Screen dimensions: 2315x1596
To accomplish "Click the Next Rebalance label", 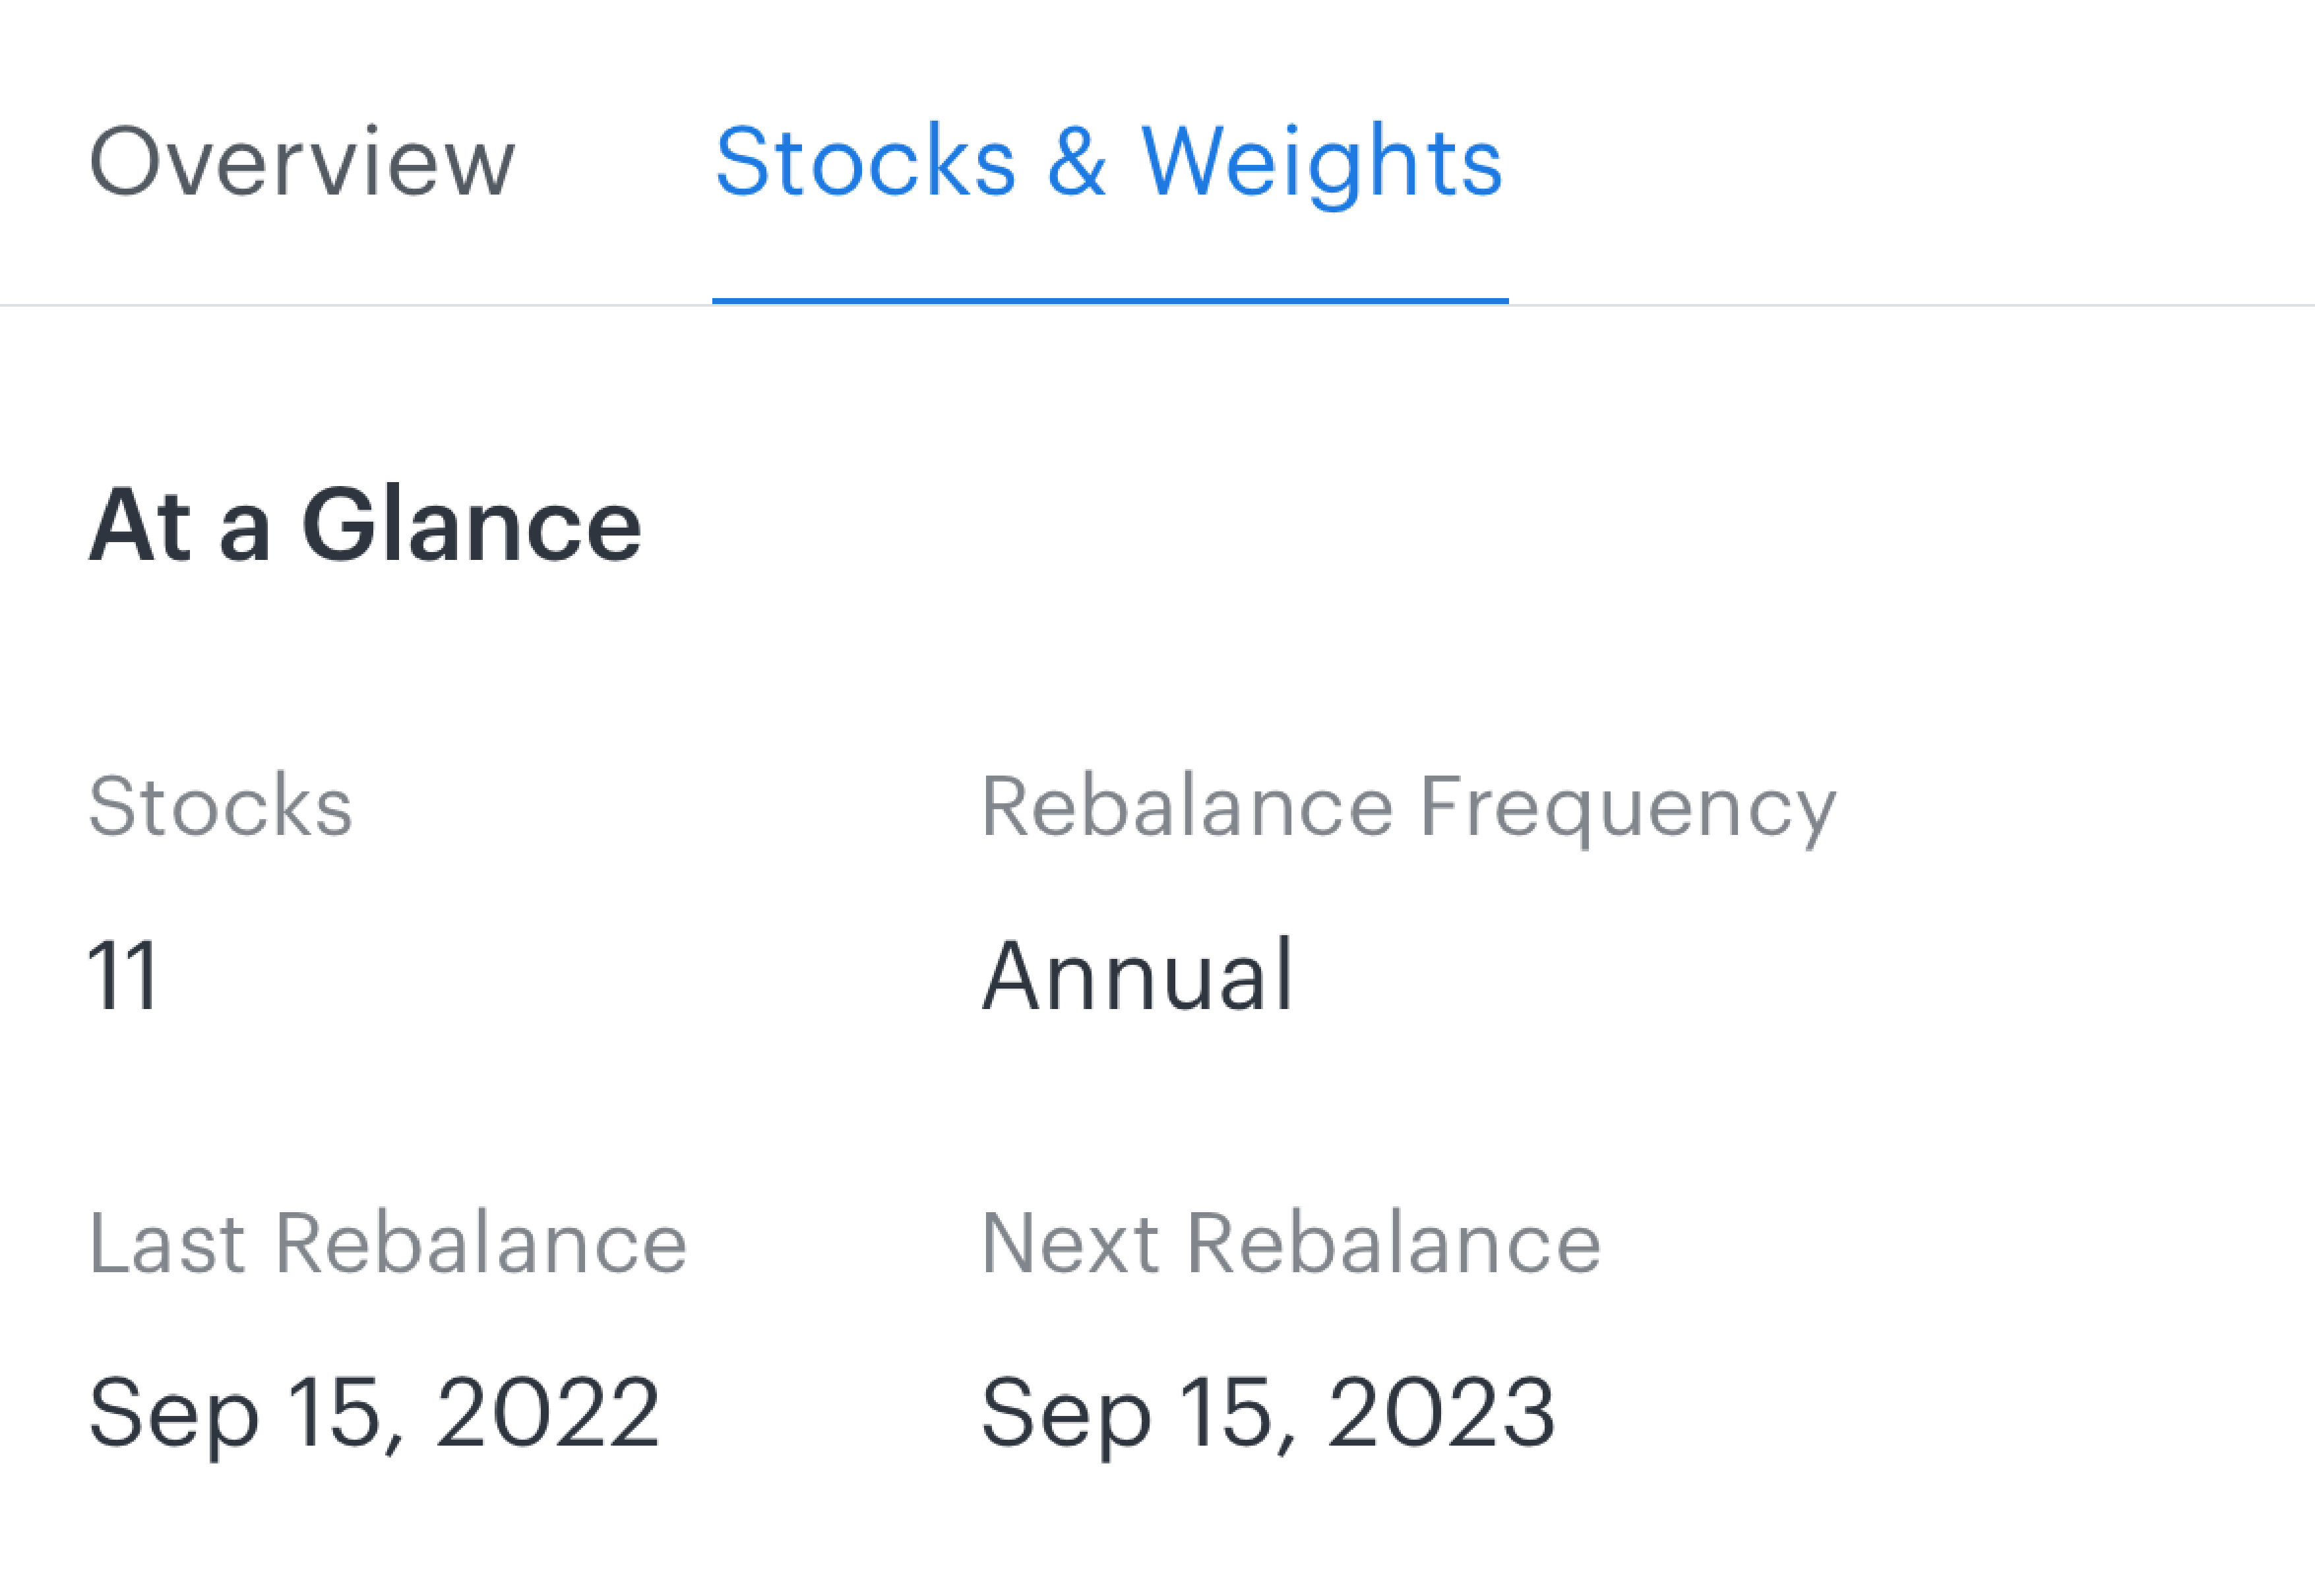I will pos(1291,1243).
